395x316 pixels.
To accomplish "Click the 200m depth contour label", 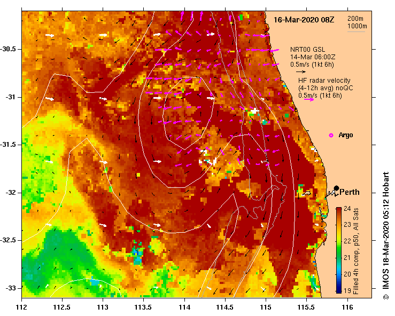I will pos(355,19).
